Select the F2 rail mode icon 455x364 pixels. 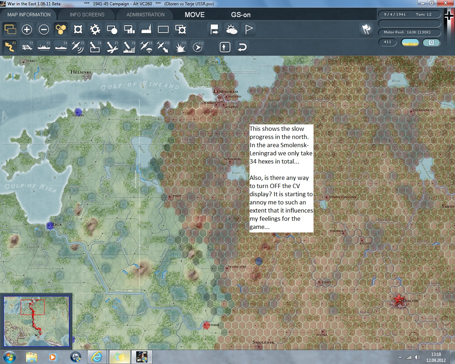click(27, 47)
